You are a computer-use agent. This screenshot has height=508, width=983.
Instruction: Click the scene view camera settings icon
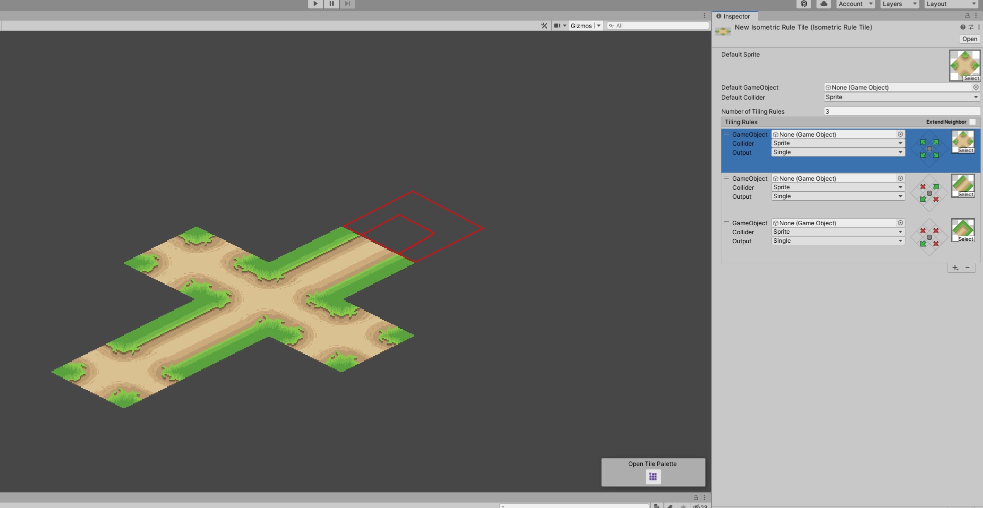click(x=557, y=25)
